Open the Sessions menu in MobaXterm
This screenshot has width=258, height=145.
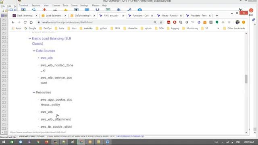click(x=36, y=5)
